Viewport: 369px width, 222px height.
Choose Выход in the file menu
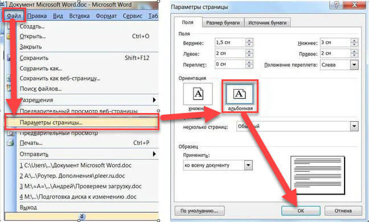(28, 207)
